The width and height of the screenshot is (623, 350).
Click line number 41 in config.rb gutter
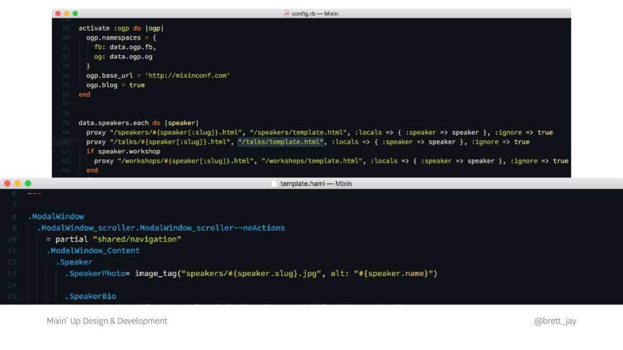(x=66, y=142)
